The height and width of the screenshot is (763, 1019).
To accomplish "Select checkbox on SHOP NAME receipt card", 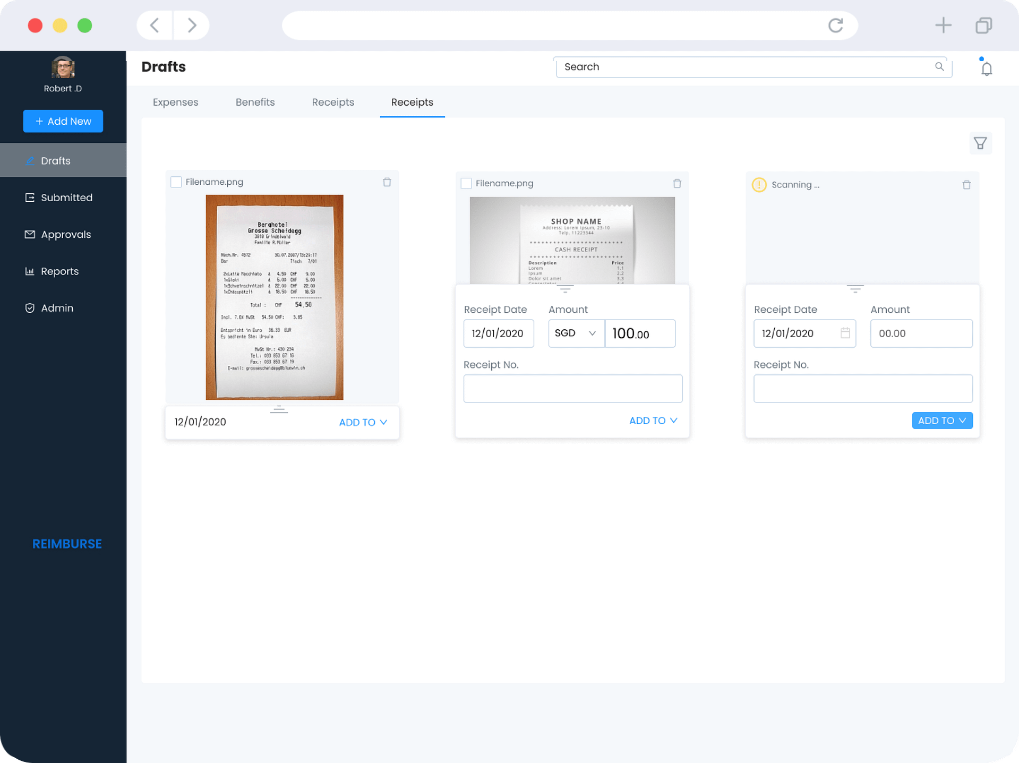I will [466, 184].
